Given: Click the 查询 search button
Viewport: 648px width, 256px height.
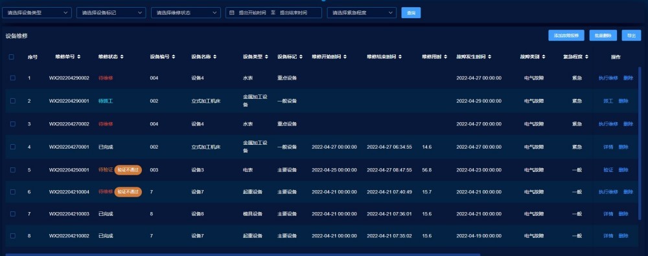Looking at the screenshot, I should 411,13.
